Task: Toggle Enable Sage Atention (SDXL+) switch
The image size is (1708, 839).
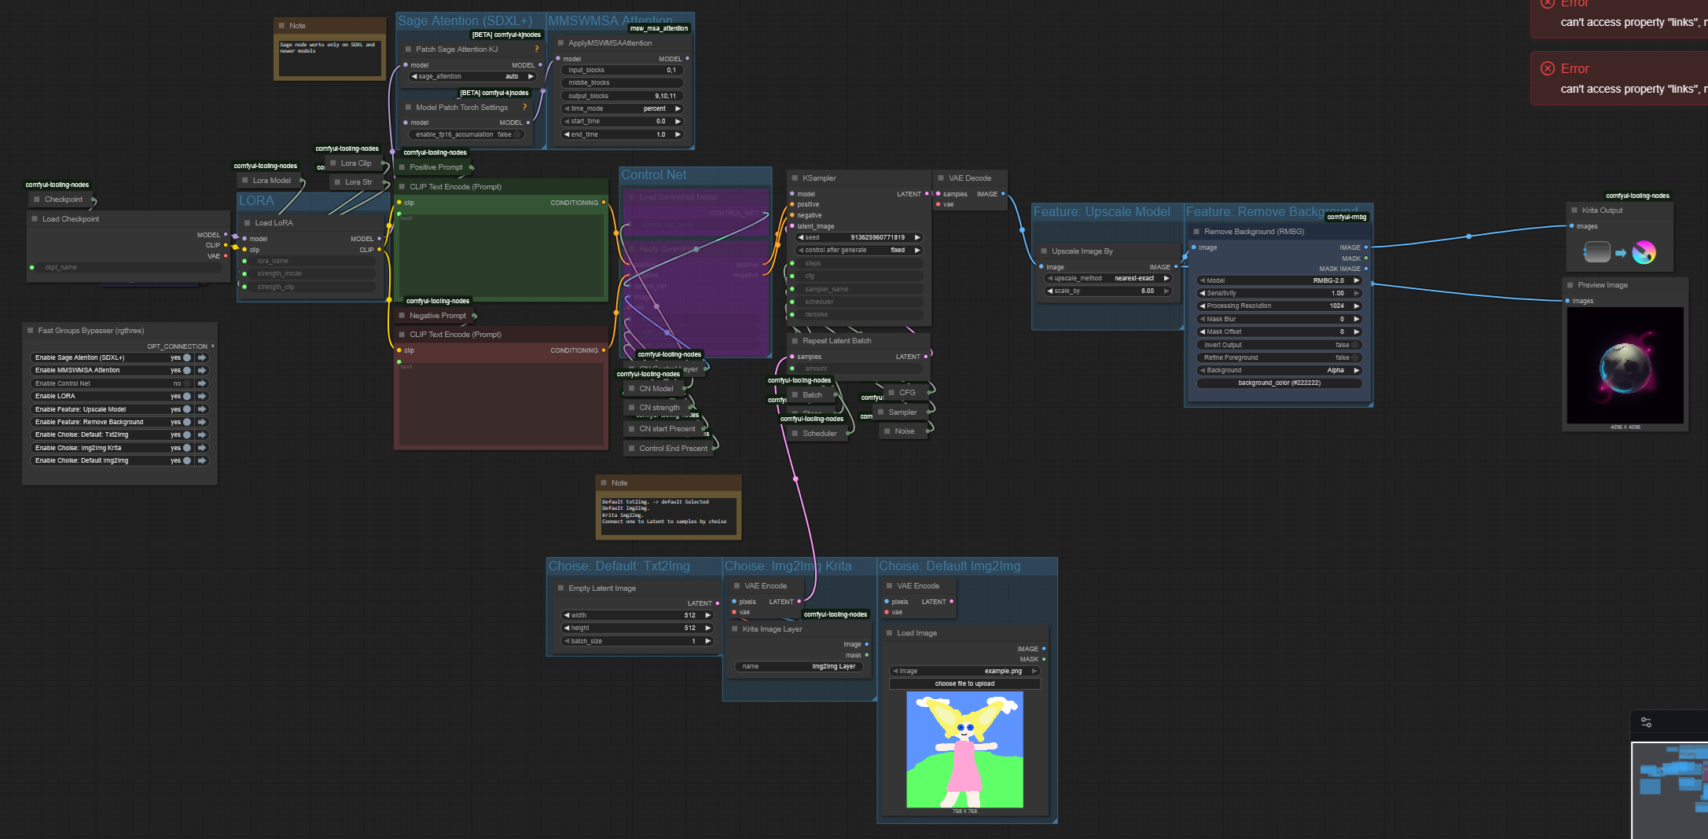Action: [x=187, y=357]
